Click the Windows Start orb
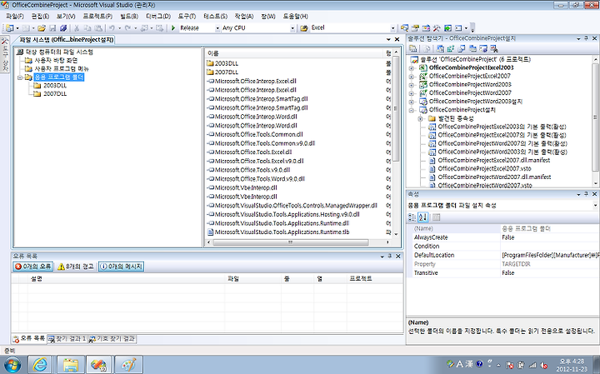600x374 pixels. (x=12, y=365)
